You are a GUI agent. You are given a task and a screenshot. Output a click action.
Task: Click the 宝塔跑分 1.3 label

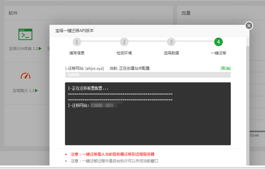pyautogui.click(x=23, y=91)
